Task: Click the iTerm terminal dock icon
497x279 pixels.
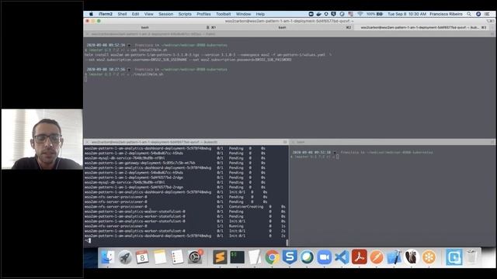Action: (237, 257)
